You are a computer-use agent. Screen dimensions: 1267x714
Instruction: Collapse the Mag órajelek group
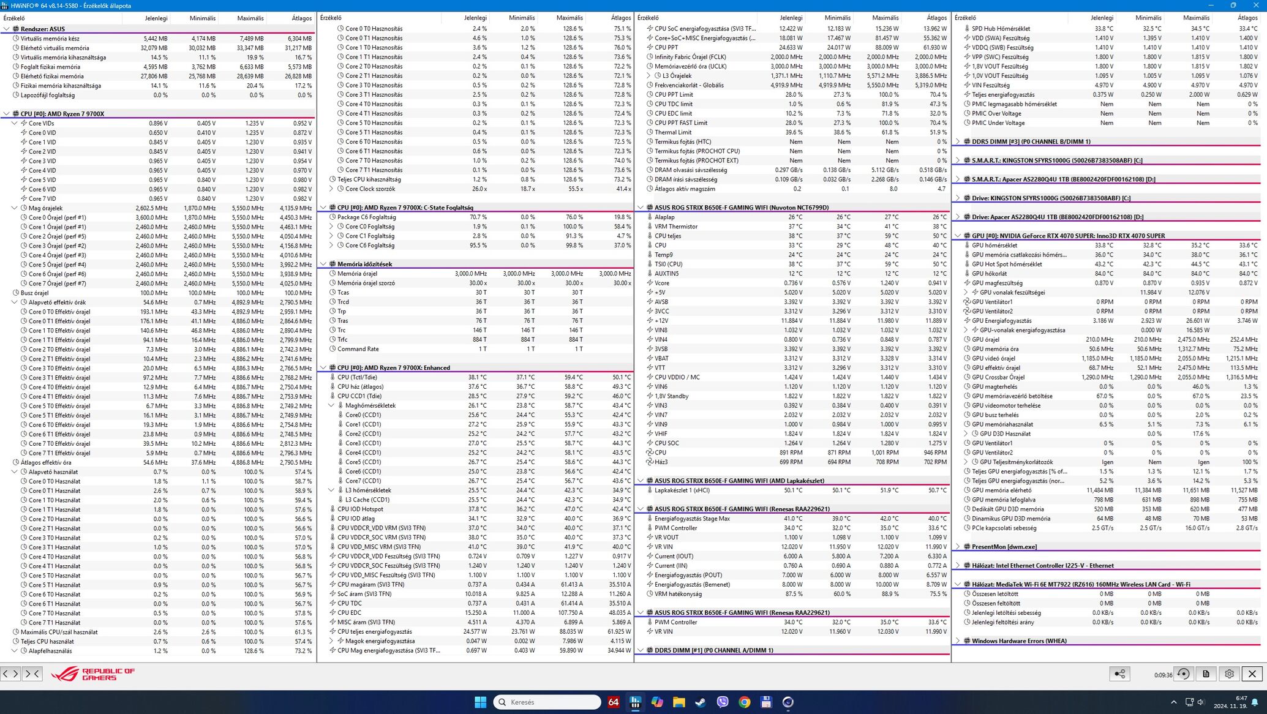[x=15, y=208]
